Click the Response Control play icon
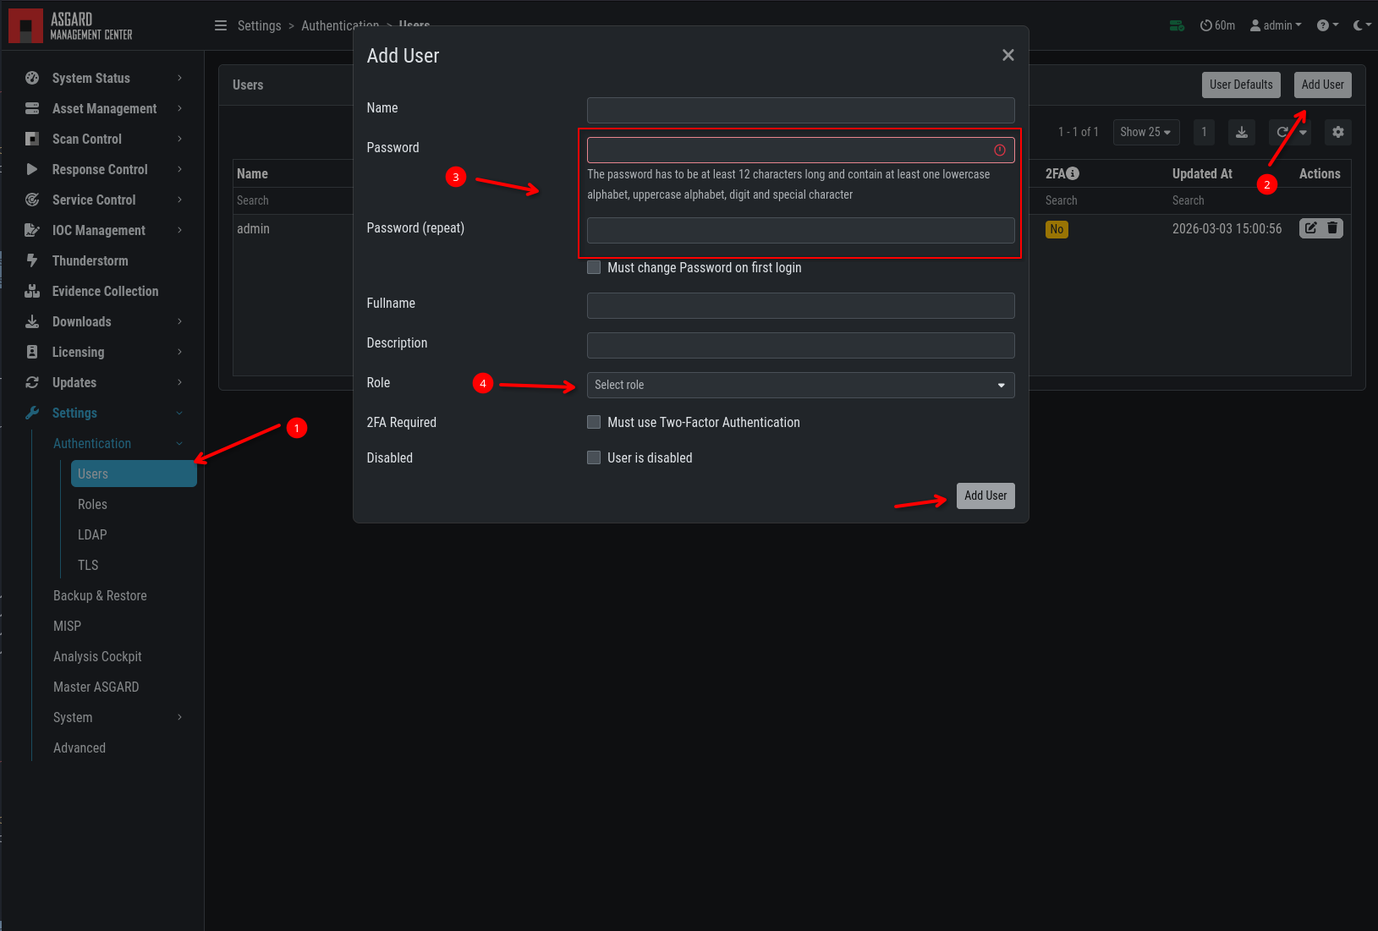 click(x=32, y=169)
